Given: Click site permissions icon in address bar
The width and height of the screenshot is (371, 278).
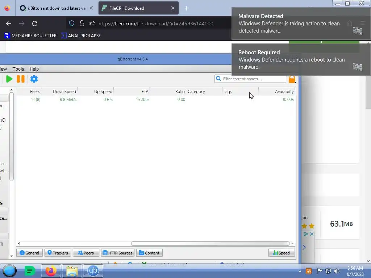Looking at the screenshot, I should 92,23.
